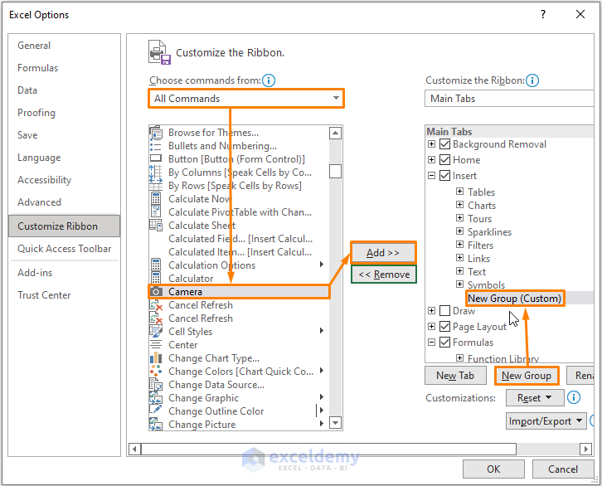Uncheck the Page Layout tab checkbox
Viewport: 602px width, 486px height.
[444, 326]
